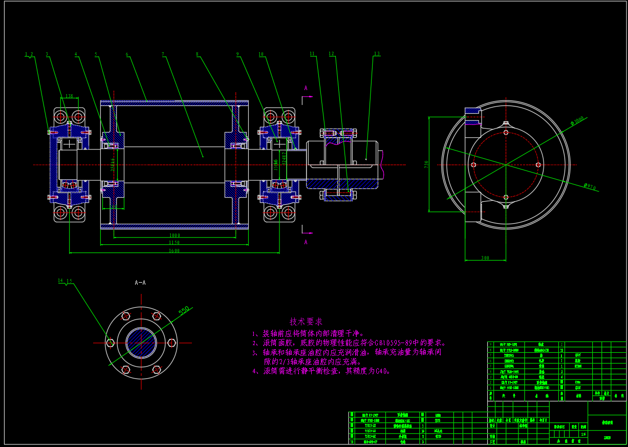
Task: Select the part number 13 balloon label
Action: tap(377, 54)
